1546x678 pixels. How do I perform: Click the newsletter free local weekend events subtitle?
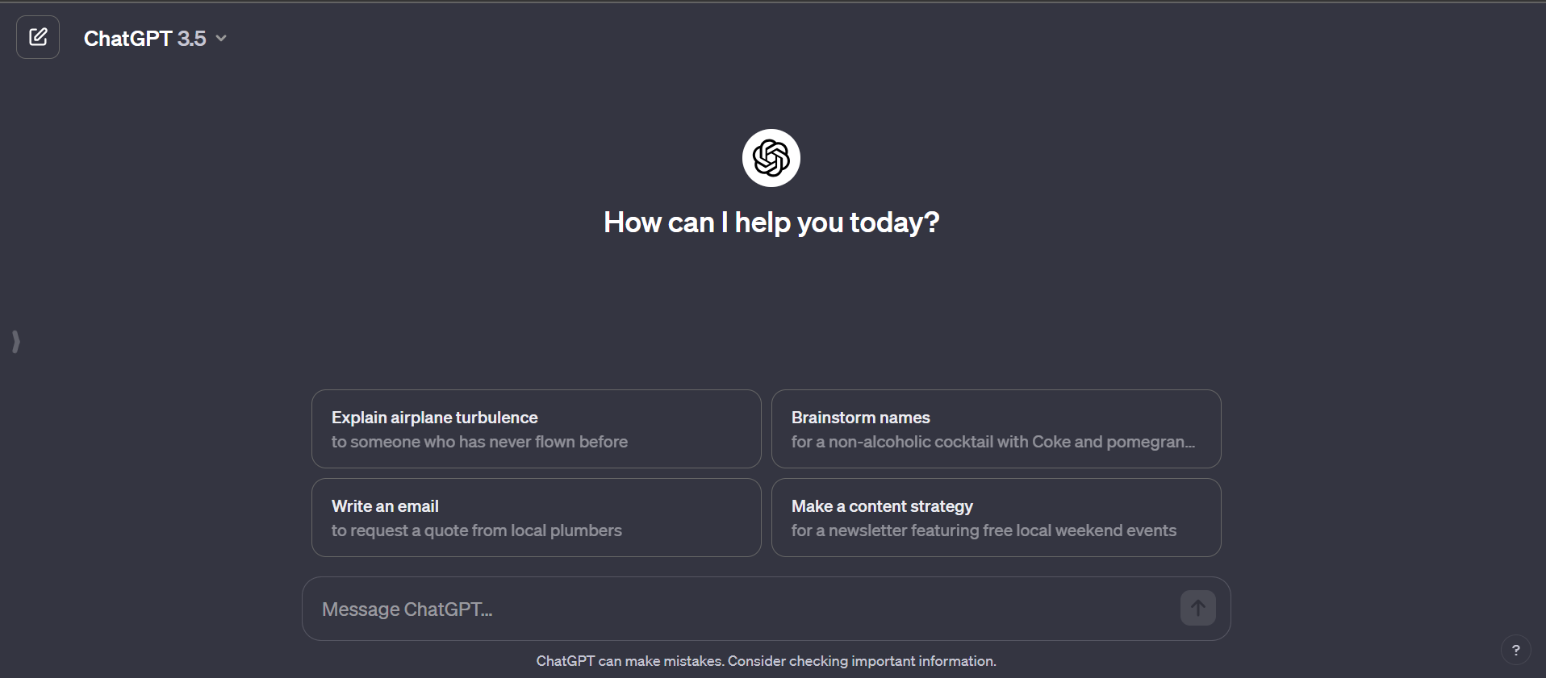[984, 530]
